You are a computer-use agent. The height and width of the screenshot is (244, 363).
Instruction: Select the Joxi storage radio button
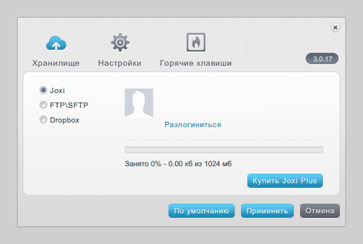(43, 90)
